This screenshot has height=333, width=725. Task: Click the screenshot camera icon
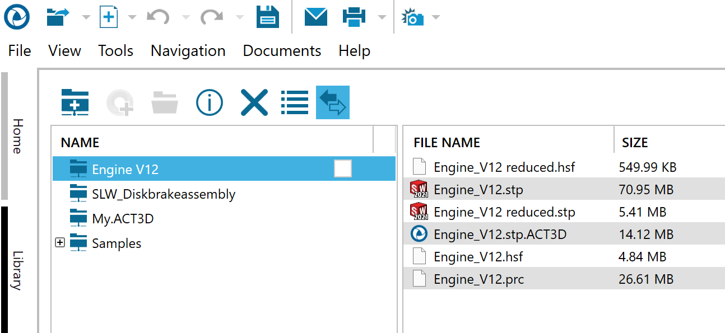click(413, 17)
